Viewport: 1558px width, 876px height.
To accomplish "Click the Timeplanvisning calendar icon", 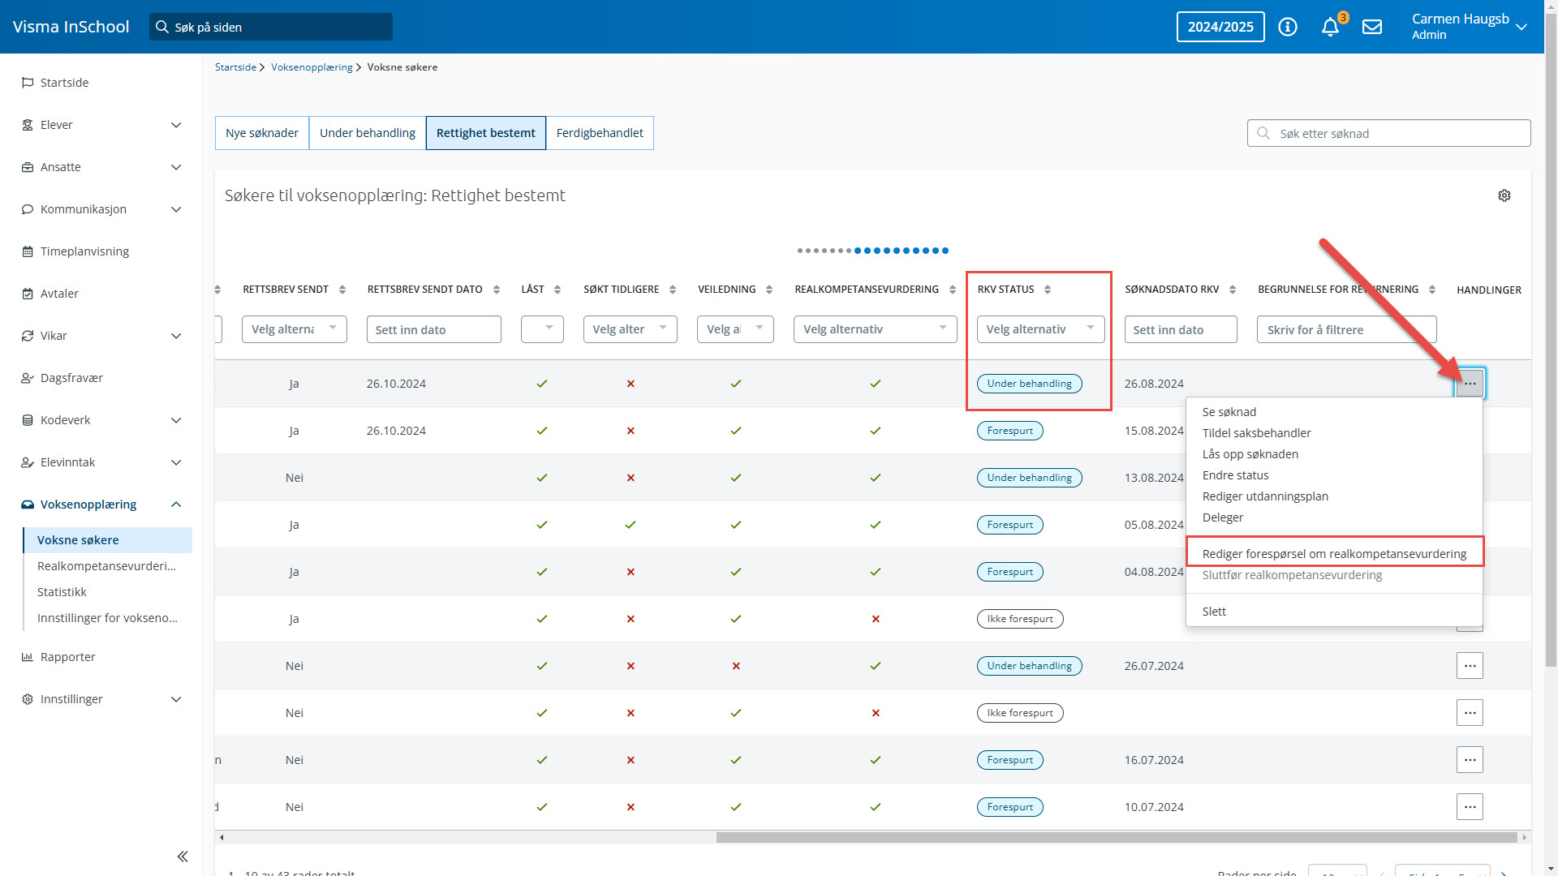I will (28, 251).
